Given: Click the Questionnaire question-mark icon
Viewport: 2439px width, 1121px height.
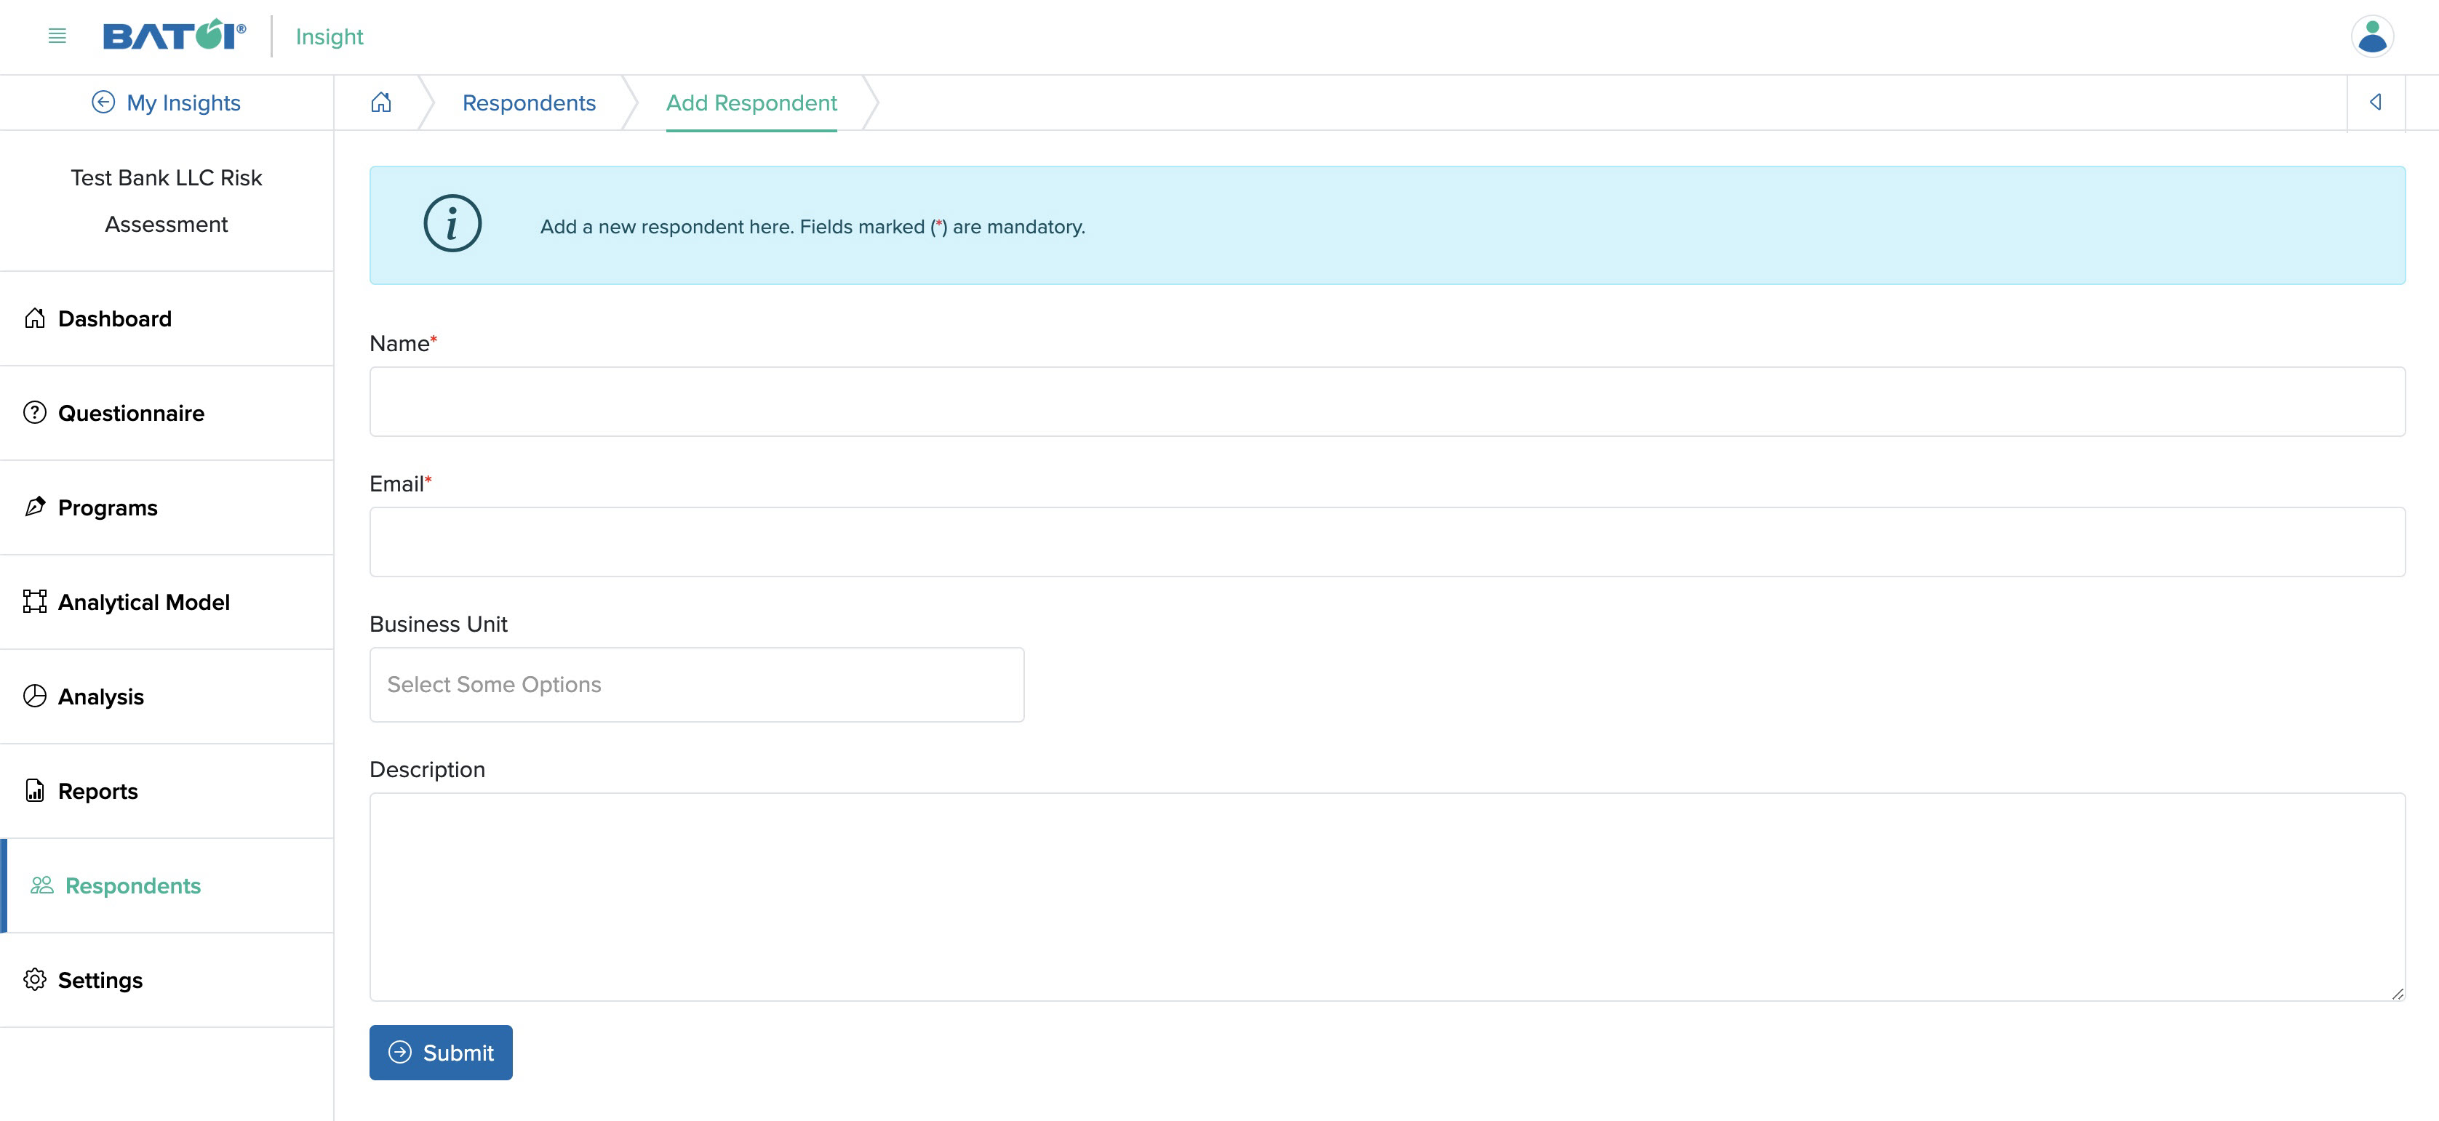Looking at the screenshot, I should (35, 412).
